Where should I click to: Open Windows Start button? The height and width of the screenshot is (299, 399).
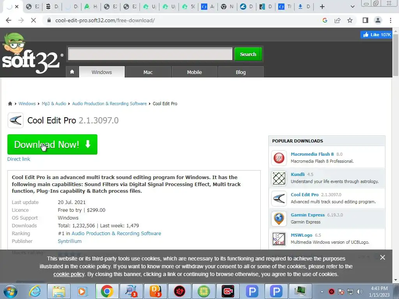coord(10,291)
